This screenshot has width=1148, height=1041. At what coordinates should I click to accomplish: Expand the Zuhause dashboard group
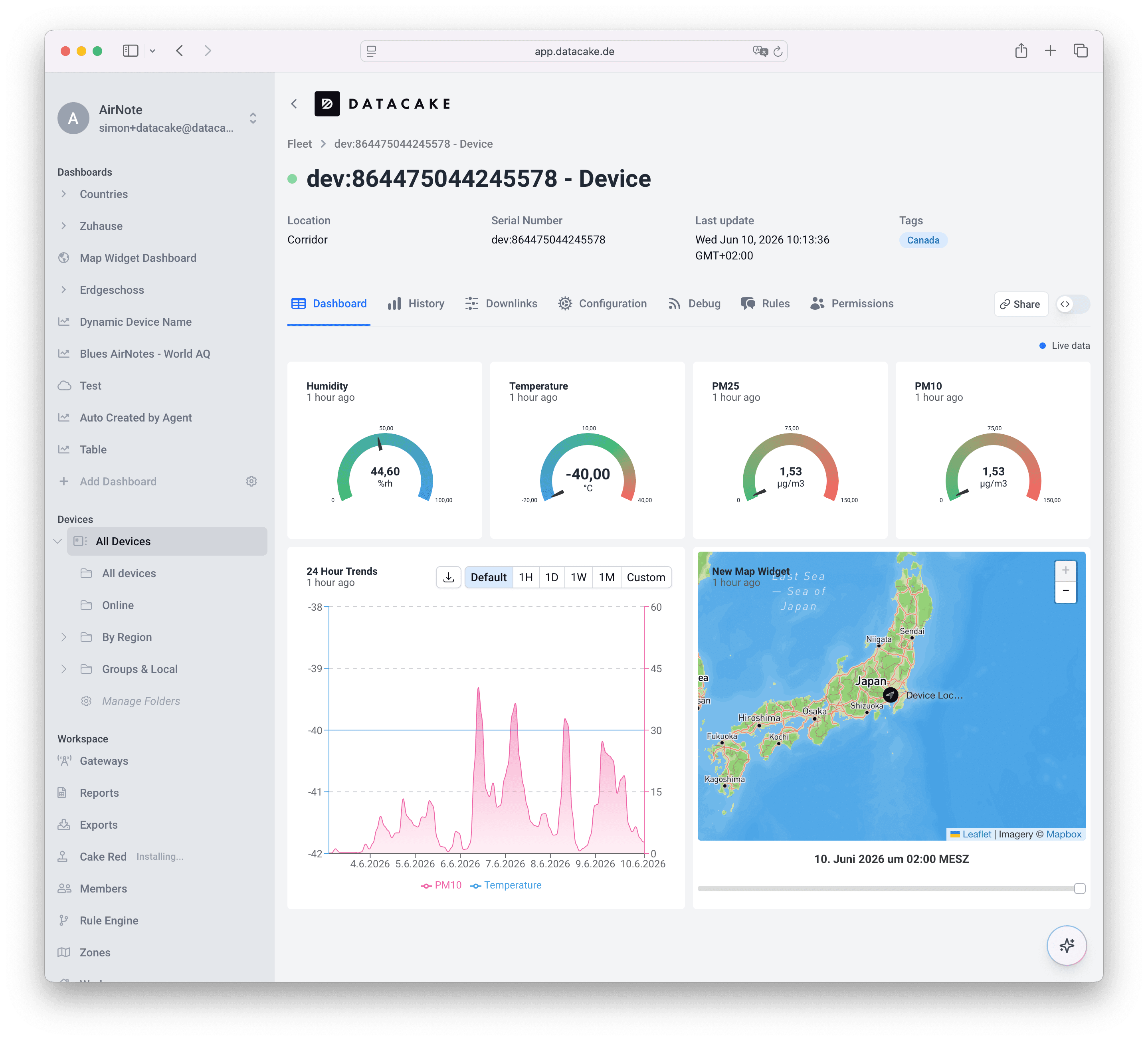pos(64,226)
